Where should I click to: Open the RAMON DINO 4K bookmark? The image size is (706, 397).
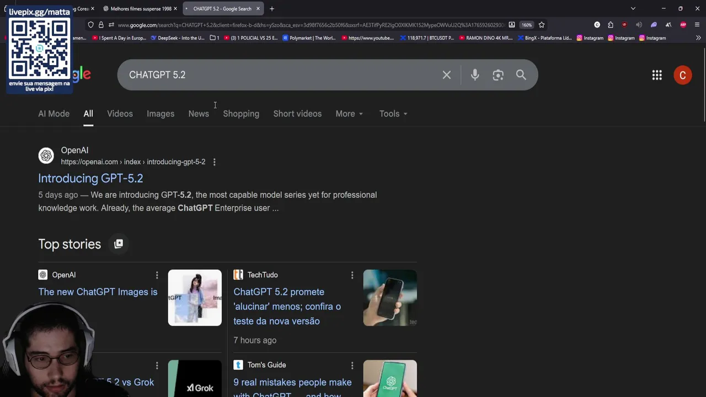coord(485,38)
